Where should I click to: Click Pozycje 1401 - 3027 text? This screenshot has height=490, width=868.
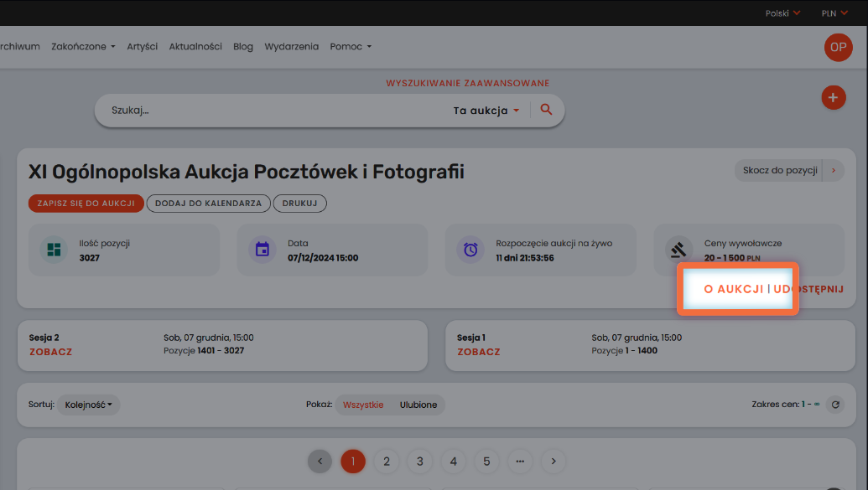point(204,351)
